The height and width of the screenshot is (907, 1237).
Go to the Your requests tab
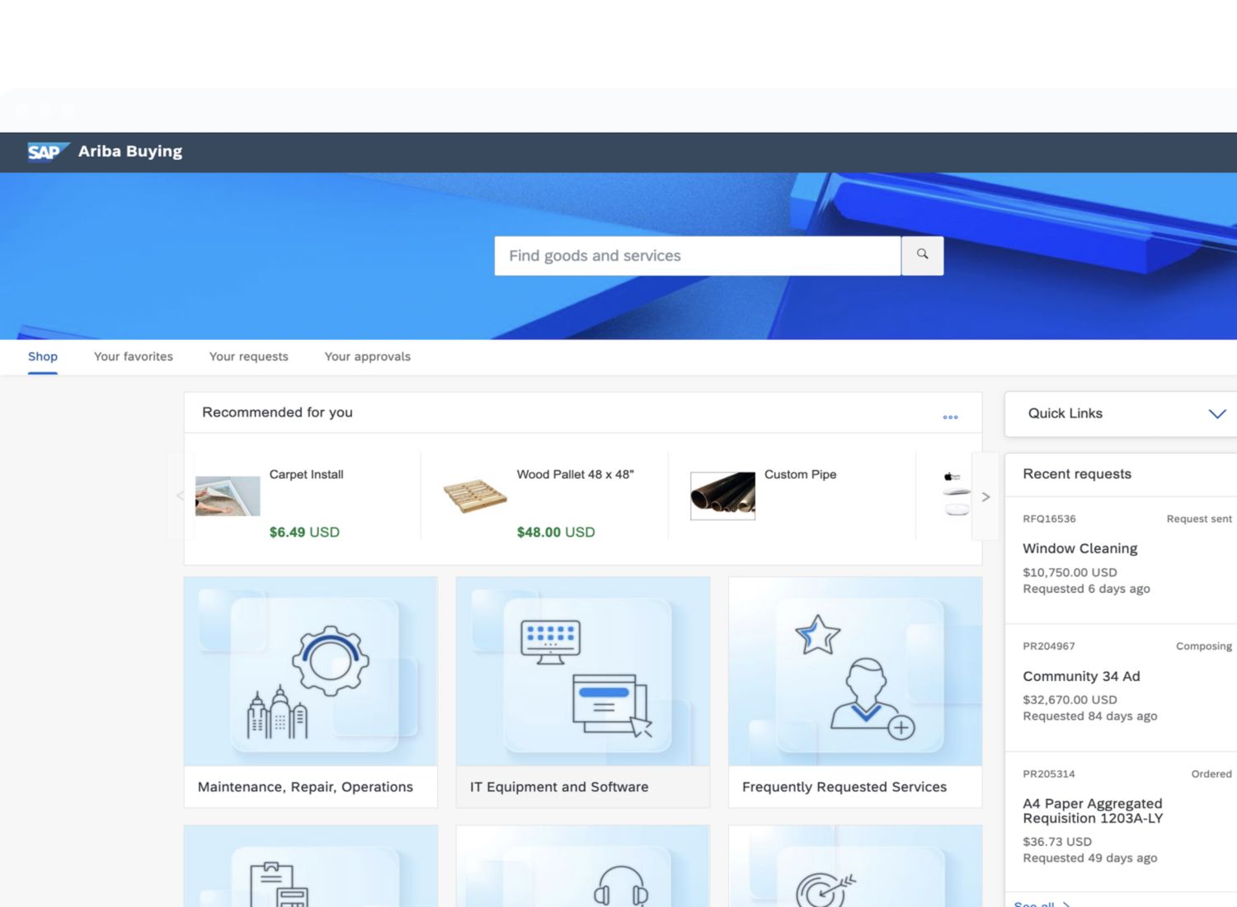pyautogui.click(x=248, y=357)
